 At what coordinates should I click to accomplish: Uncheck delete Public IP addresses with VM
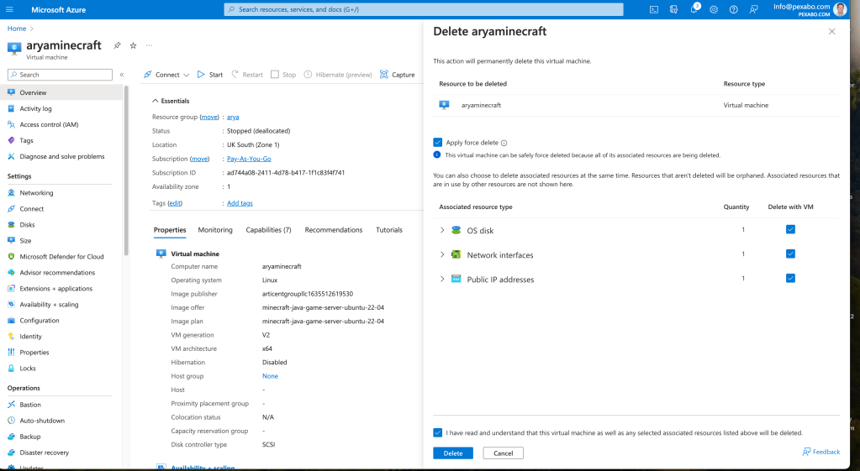(x=790, y=278)
